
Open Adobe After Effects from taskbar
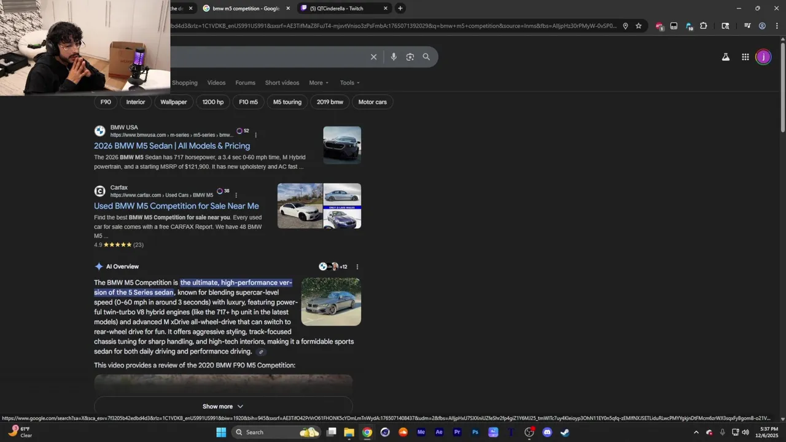point(439,432)
